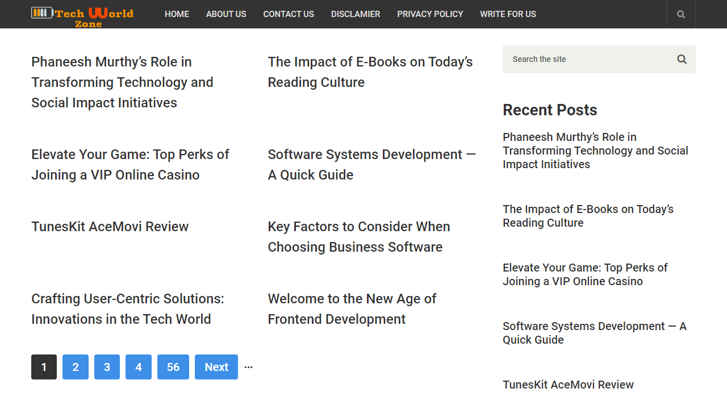Open the Frontend Development article
Image resolution: width=727 pixels, height=409 pixels.
point(352,308)
